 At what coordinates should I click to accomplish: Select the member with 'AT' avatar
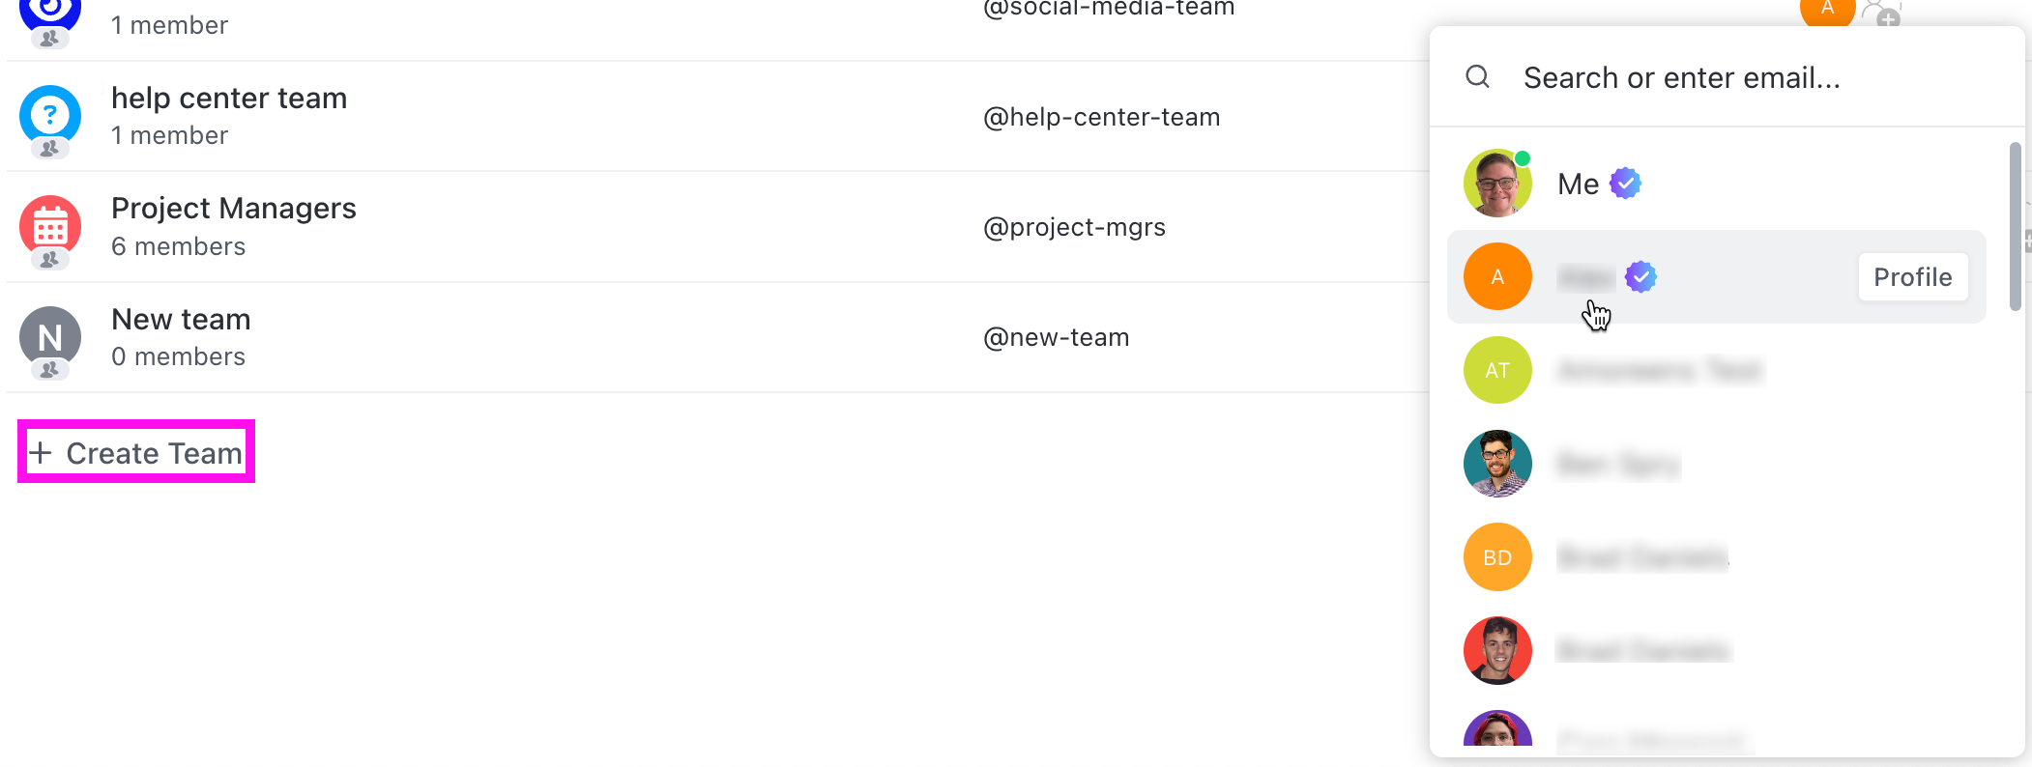(x=1497, y=370)
